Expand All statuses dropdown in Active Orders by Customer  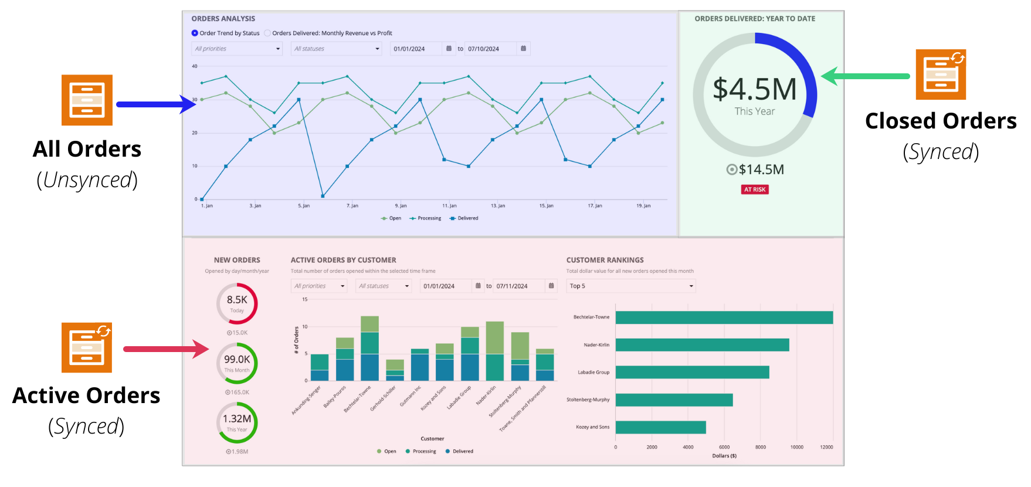[384, 286]
